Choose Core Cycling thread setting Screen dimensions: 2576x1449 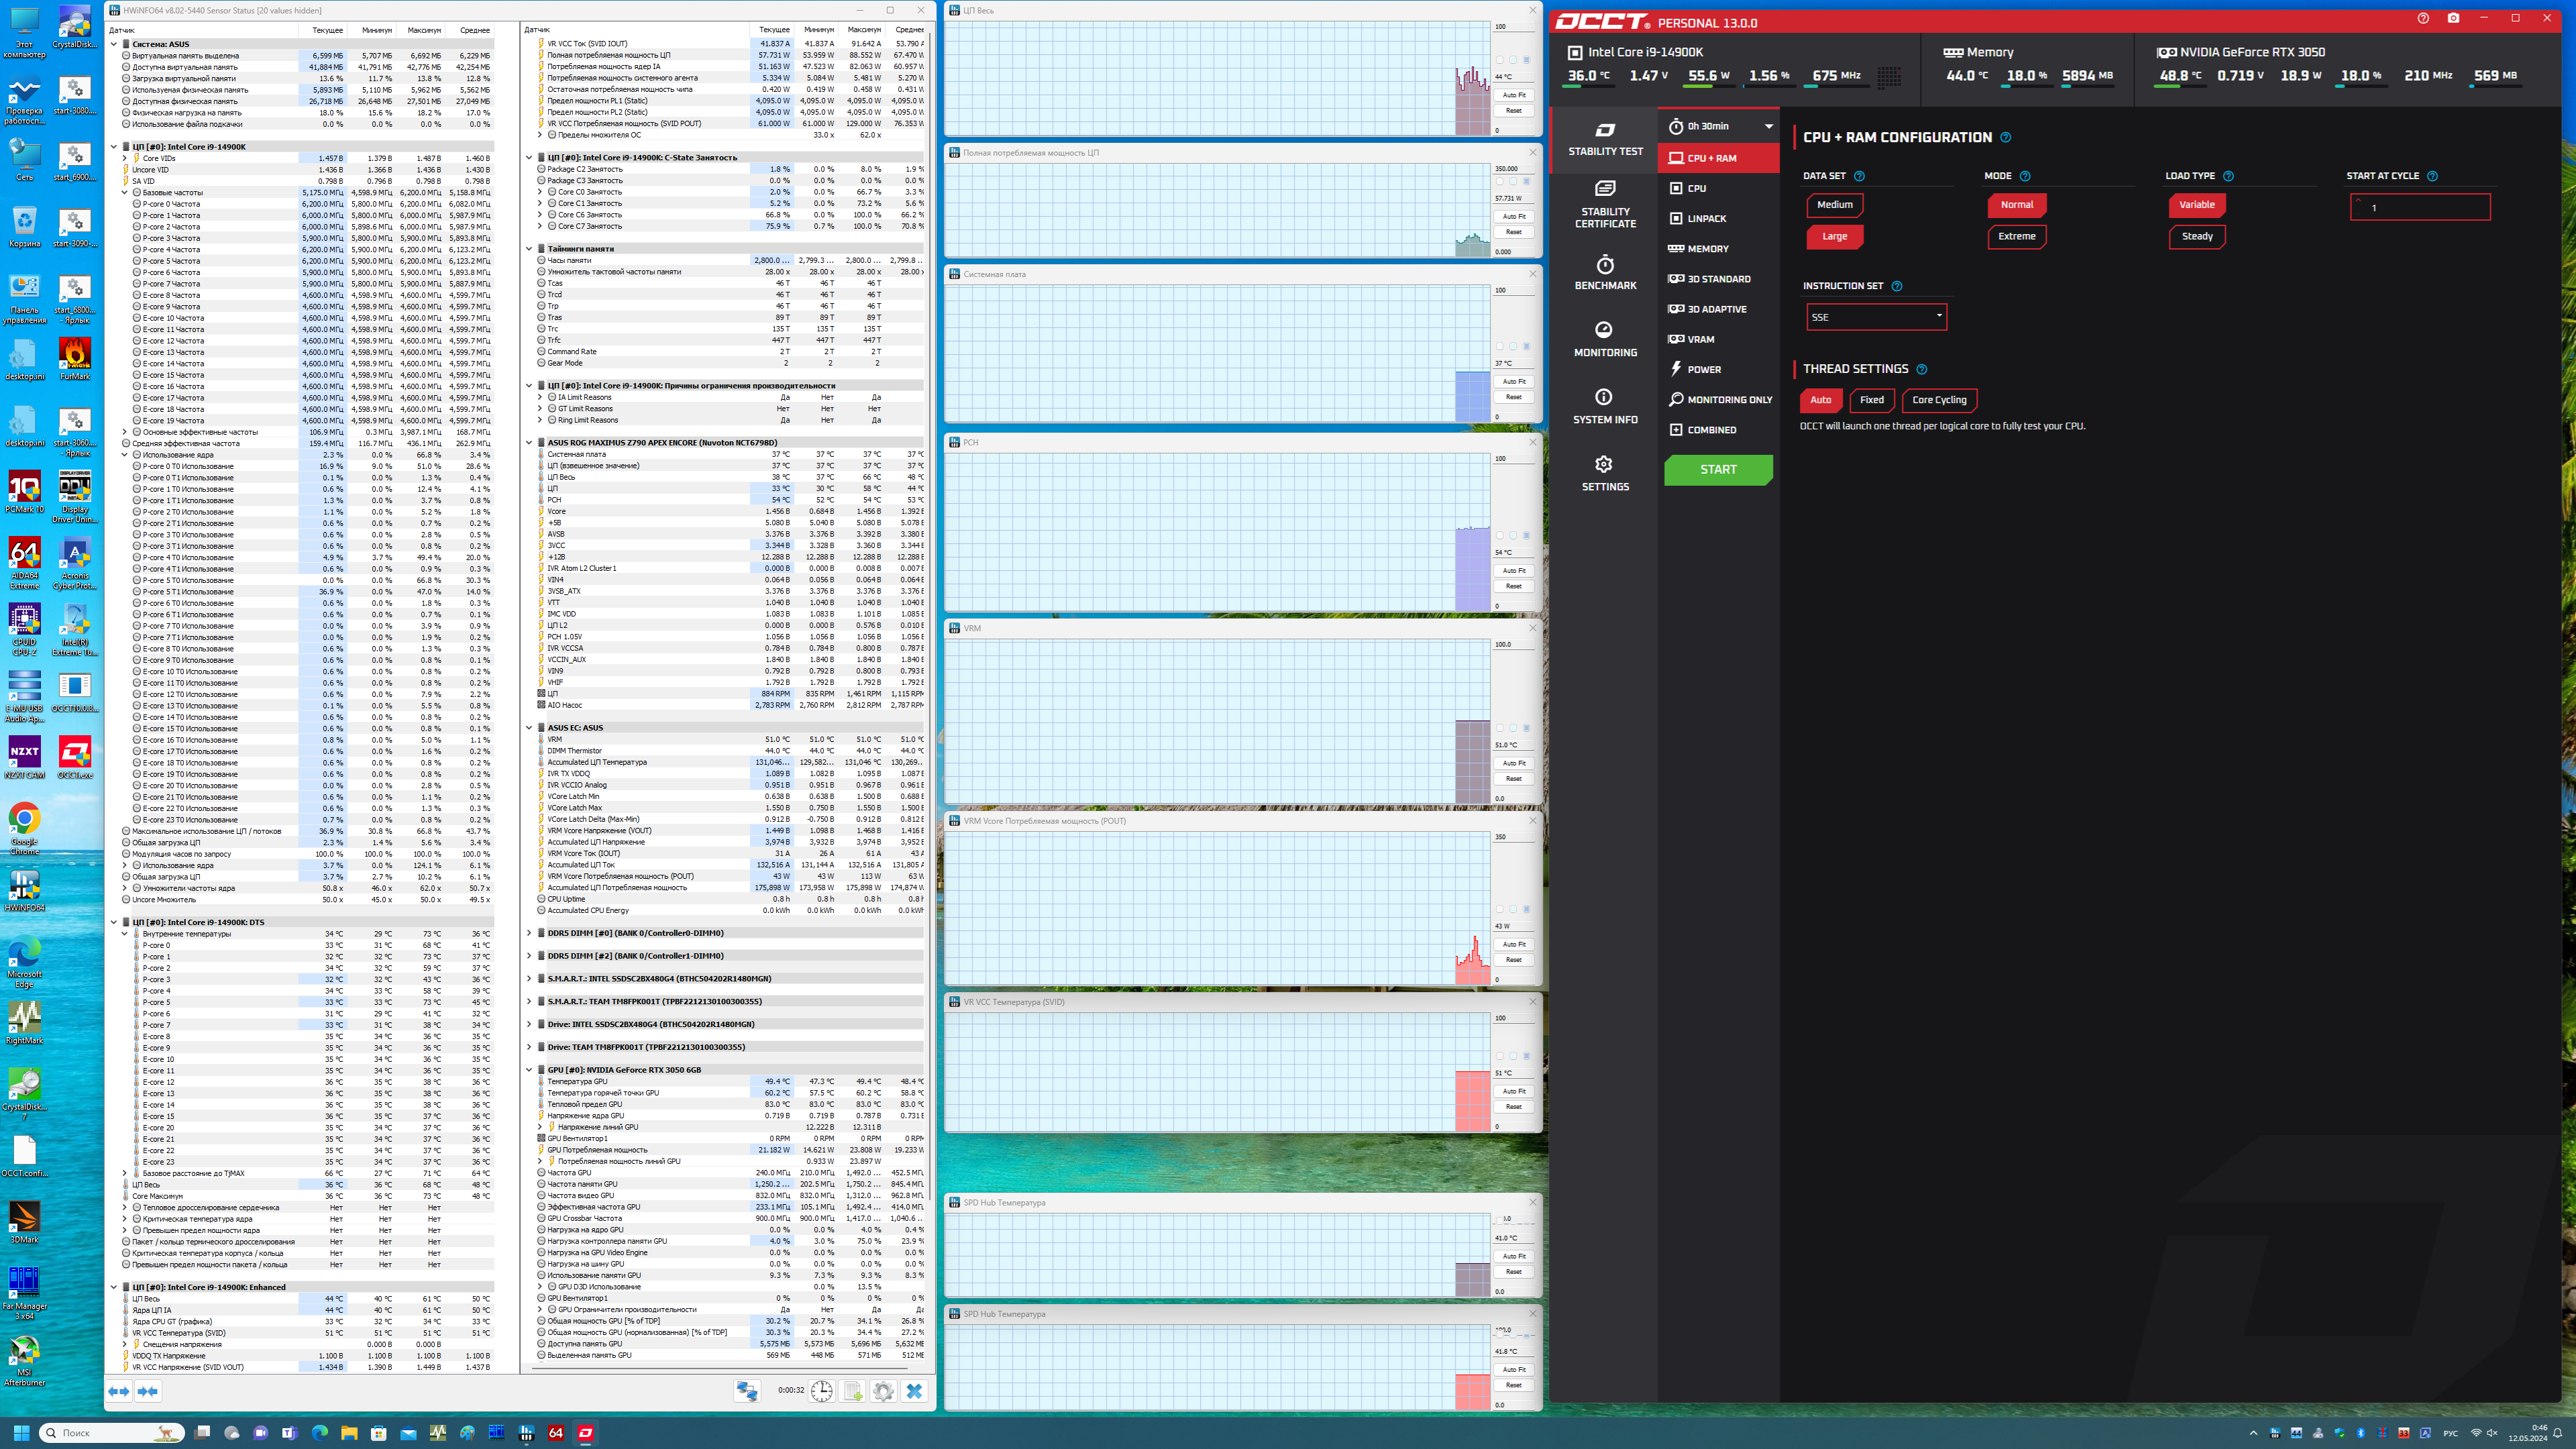click(1938, 400)
